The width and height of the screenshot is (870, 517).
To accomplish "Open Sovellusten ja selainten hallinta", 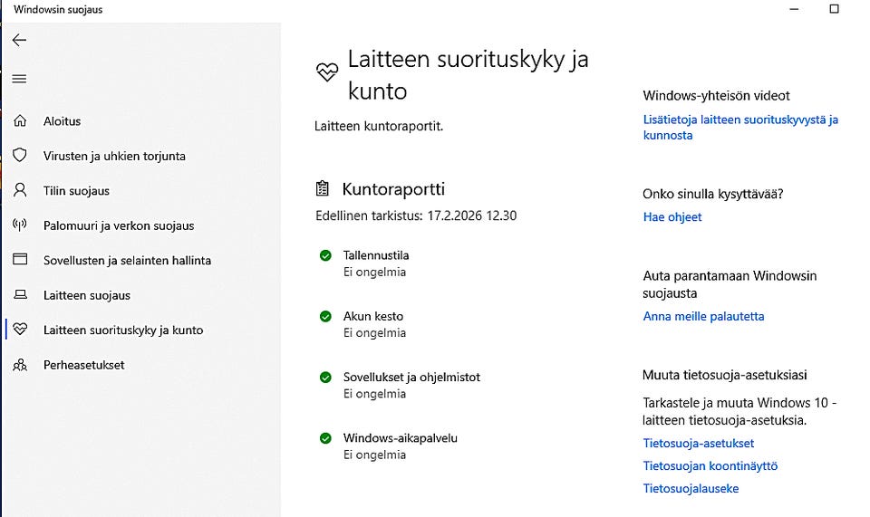I will tap(127, 260).
